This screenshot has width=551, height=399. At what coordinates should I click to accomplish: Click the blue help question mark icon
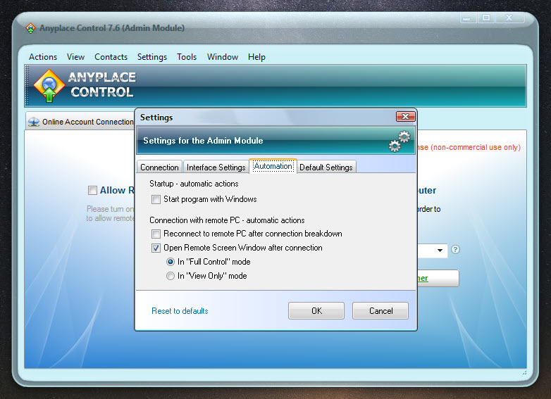coord(455,250)
